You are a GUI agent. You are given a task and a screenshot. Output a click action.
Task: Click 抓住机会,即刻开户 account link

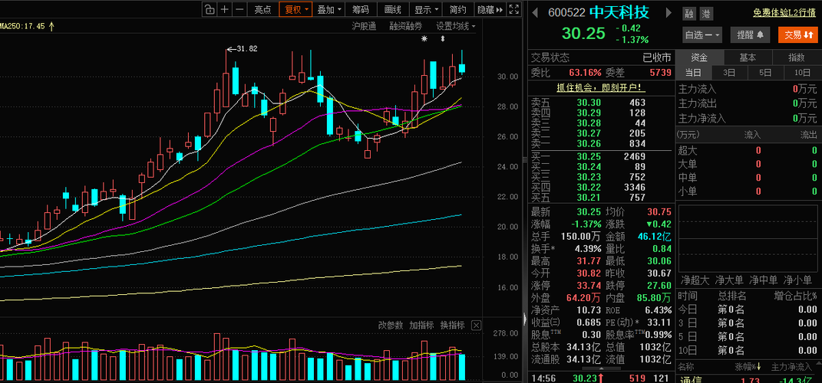point(599,87)
